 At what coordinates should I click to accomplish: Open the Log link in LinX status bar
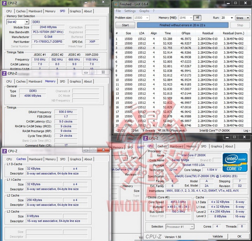247,130
